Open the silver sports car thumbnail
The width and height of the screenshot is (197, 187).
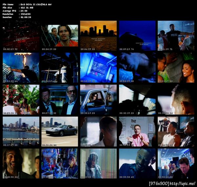(60, 132)
